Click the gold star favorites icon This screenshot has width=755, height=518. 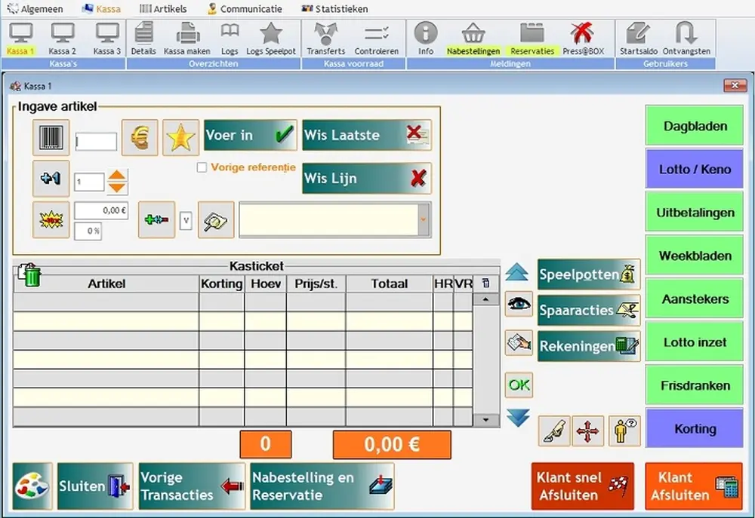(180, 137)
